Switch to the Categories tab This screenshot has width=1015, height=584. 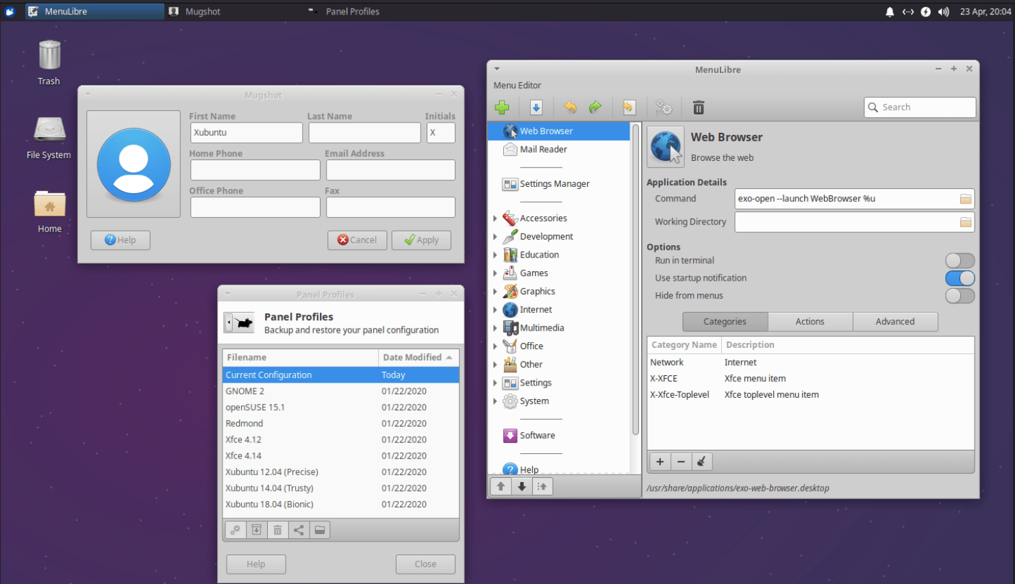coord(725,322)
